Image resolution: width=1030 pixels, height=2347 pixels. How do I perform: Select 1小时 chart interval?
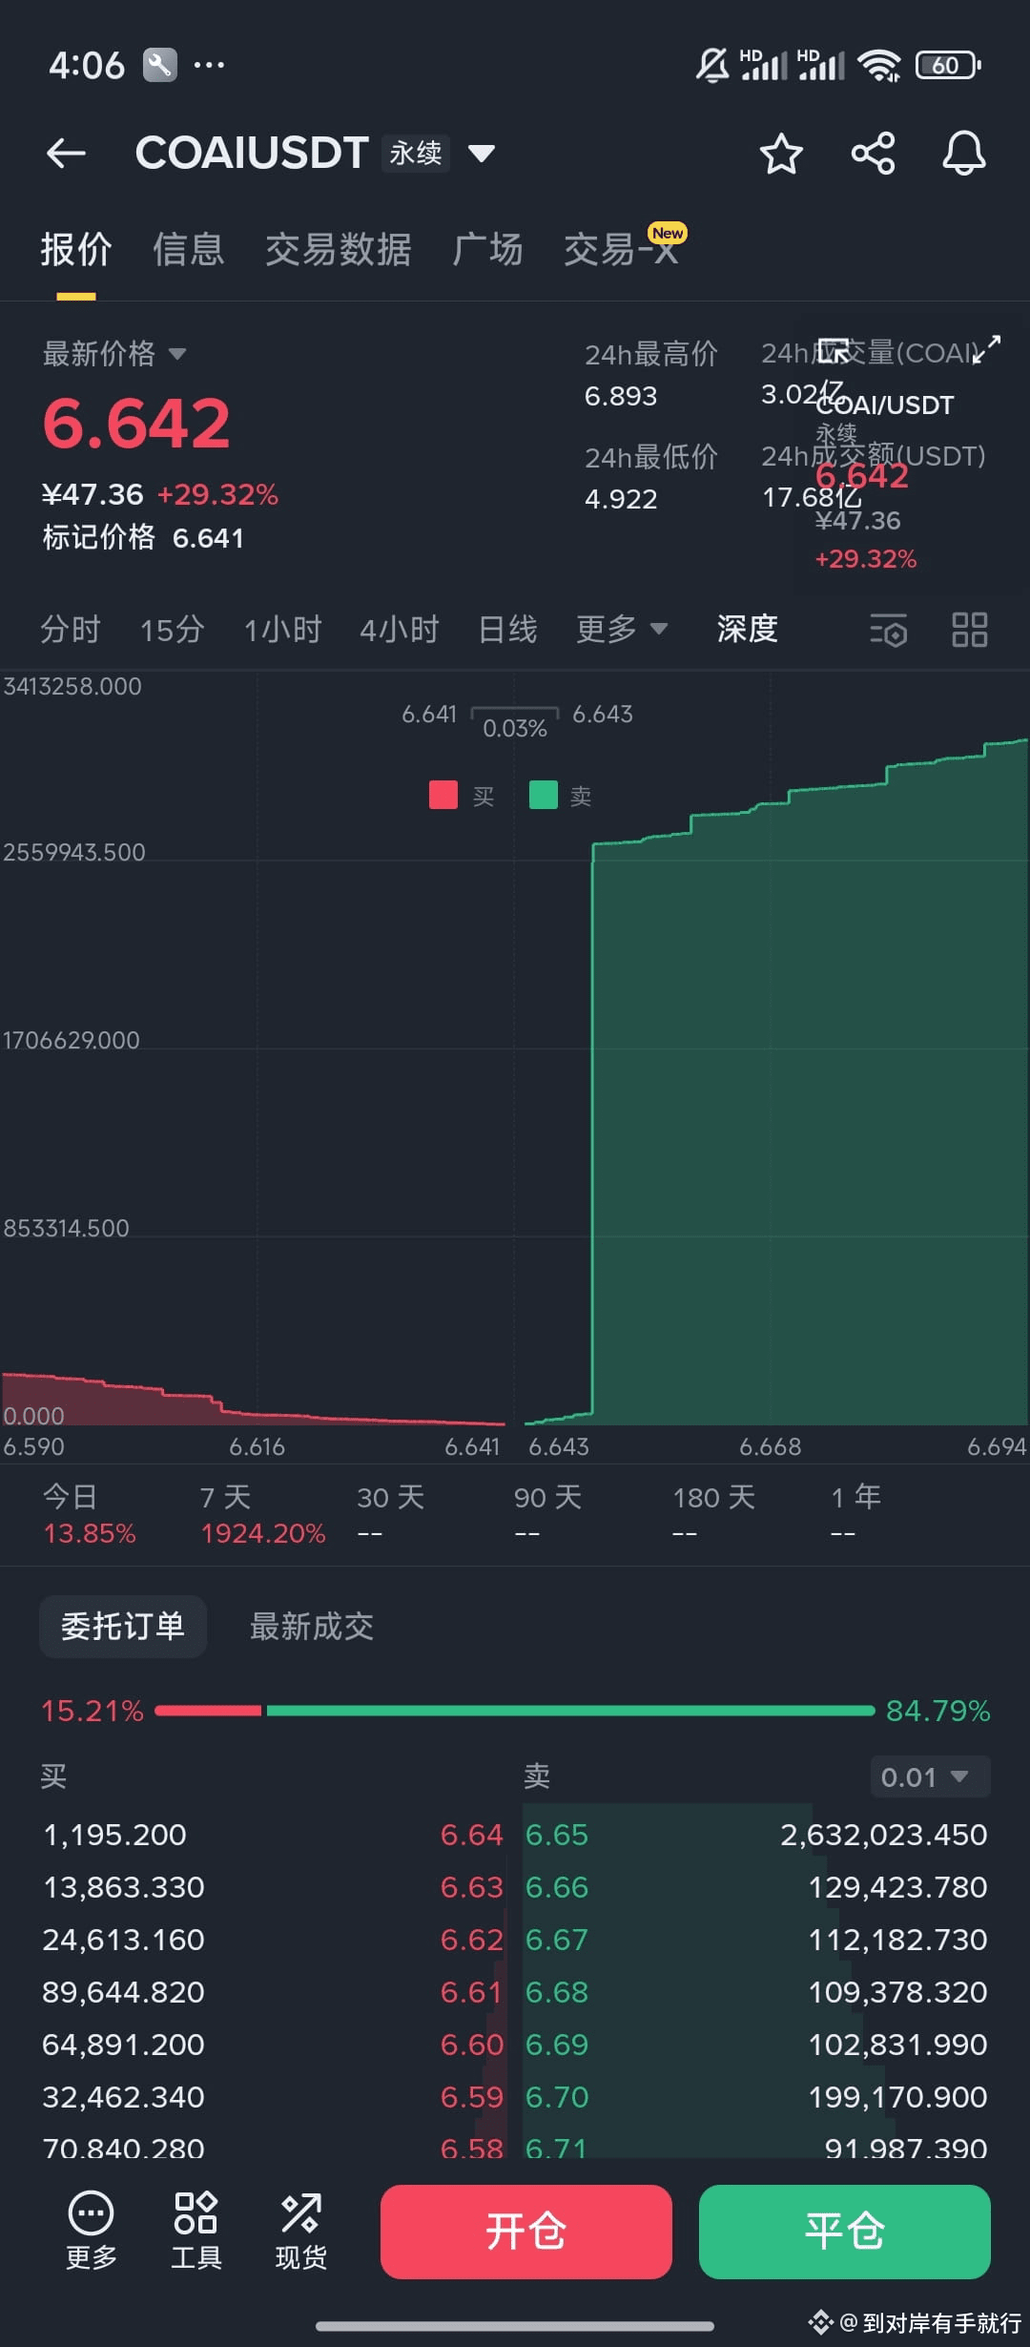[283, 630]
